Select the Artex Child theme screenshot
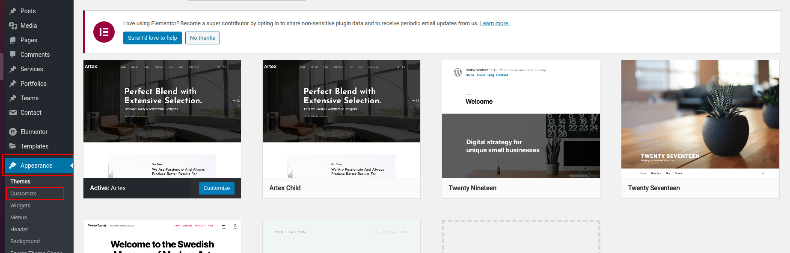Image resolution: width=790 pixels, height=253 pixels. pyautogui.click(x=342, y=119)
